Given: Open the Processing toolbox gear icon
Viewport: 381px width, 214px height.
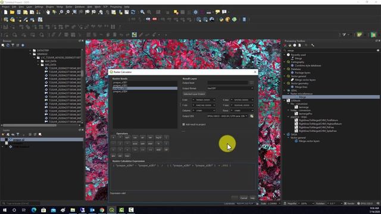Looking at the screenshot, I should [x=195, y=12].
